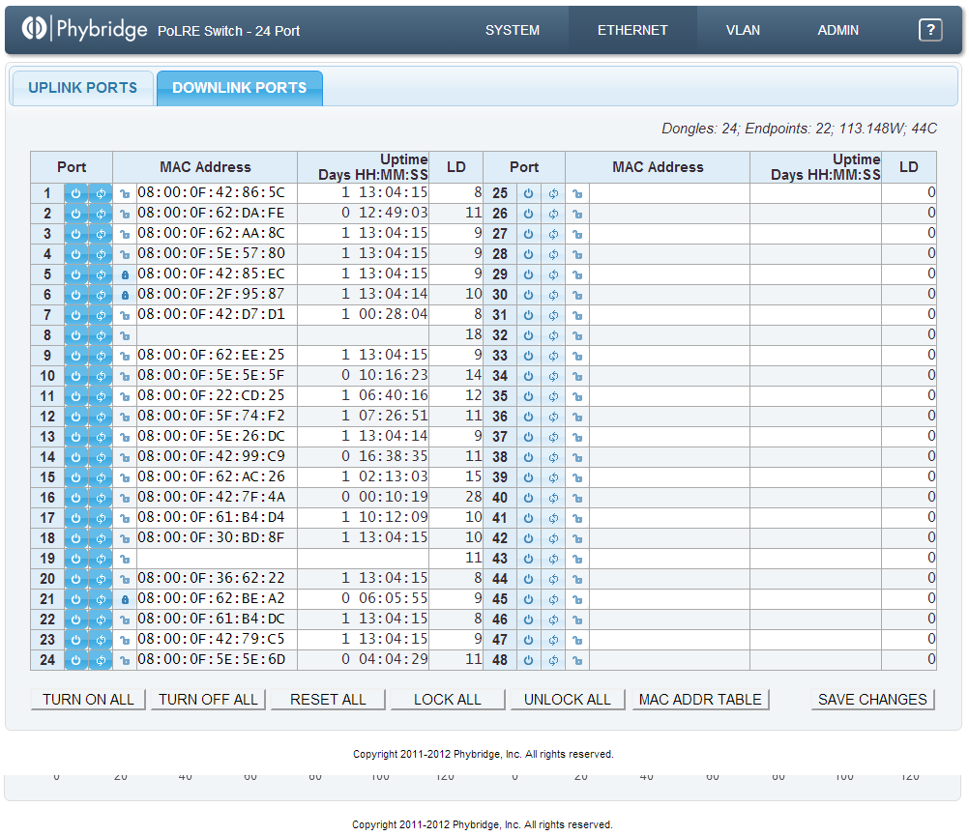Unlock the locked padlock on port 5
This screenshot has width=969, height=836.
125,274
